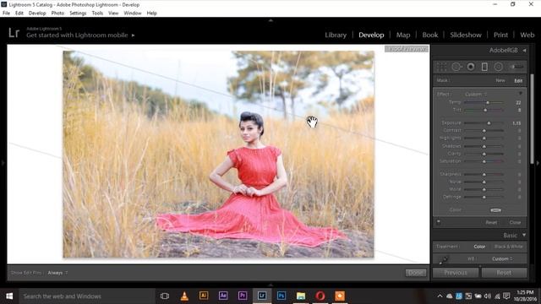
Task: Hide the top module picker panel
Action: 270,20
